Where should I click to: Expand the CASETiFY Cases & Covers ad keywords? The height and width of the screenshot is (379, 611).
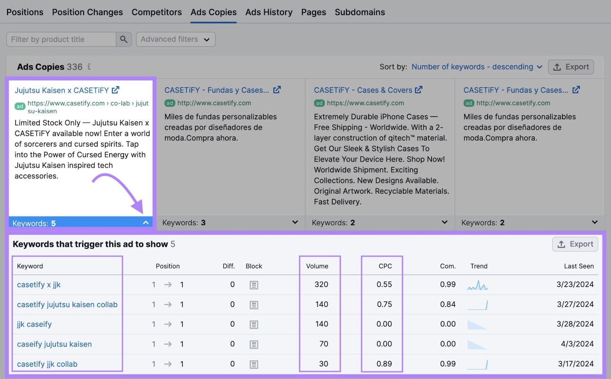444,222
